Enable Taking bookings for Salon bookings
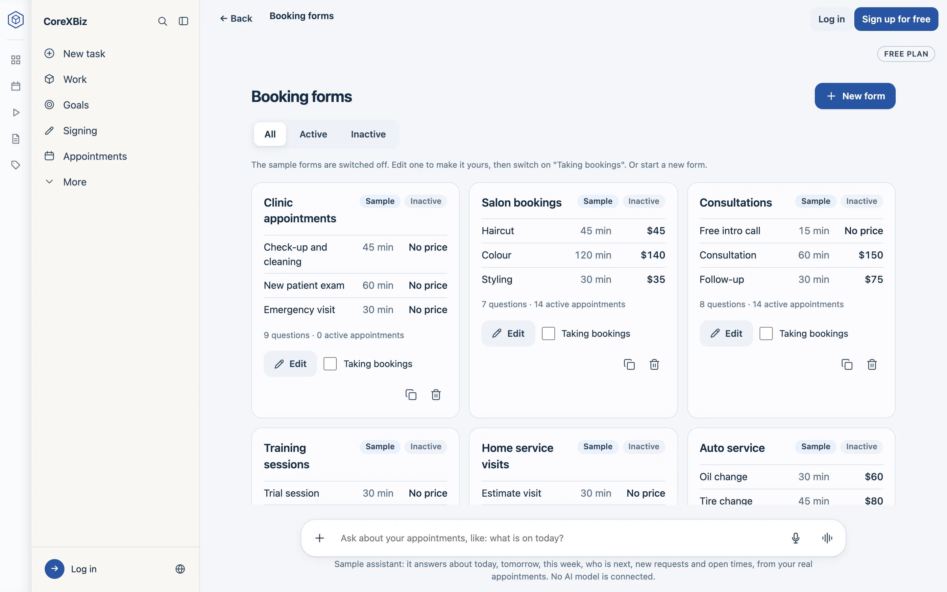 (548, 333)
